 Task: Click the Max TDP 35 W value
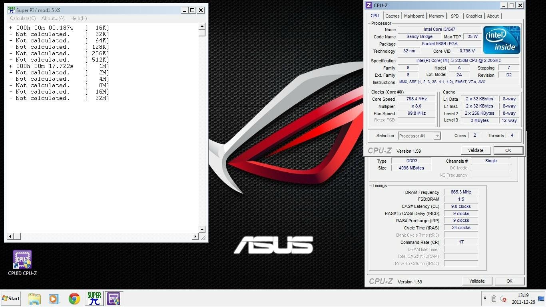[472, 37]
